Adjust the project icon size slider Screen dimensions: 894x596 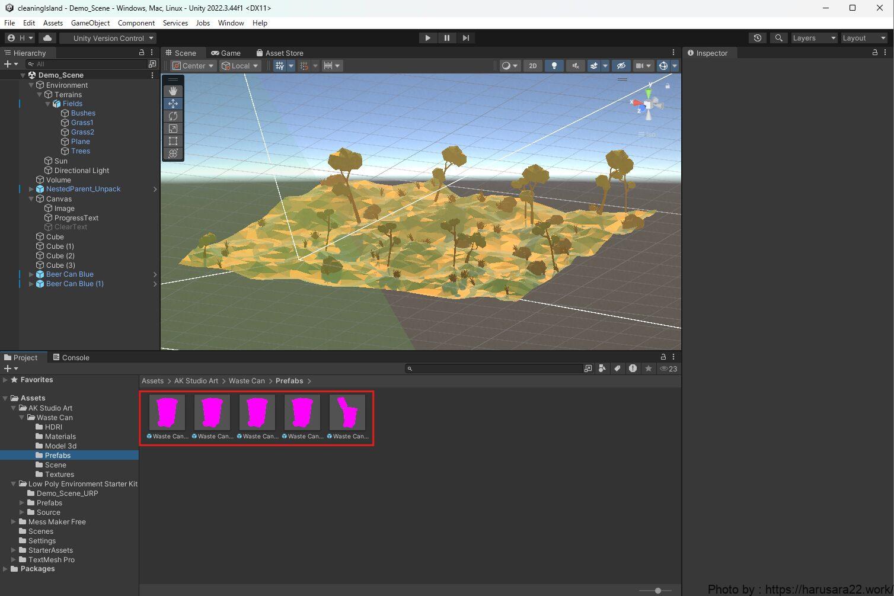(x=657, y=590)
